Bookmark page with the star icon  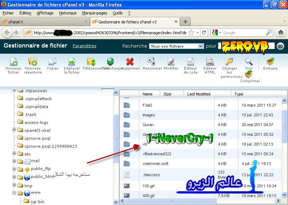click(191, 33)
